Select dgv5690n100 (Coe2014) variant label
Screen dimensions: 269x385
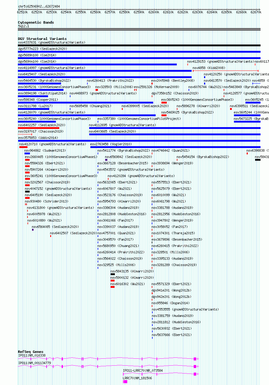click(37, 61)
